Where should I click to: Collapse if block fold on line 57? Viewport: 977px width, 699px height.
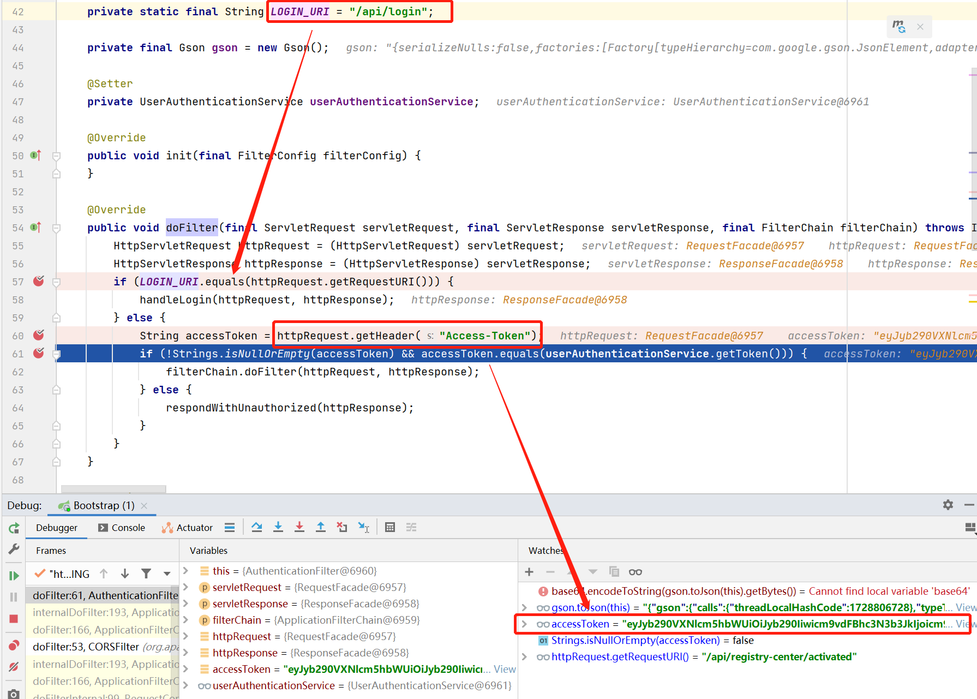(x=56, y=282)
